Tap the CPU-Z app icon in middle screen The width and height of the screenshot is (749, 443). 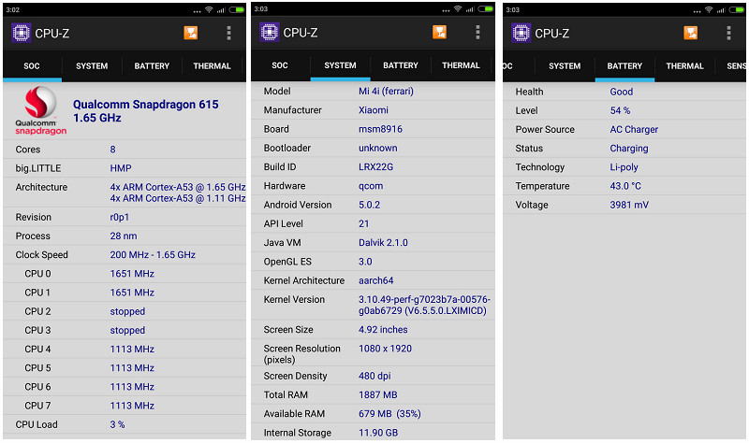(270, 33)
